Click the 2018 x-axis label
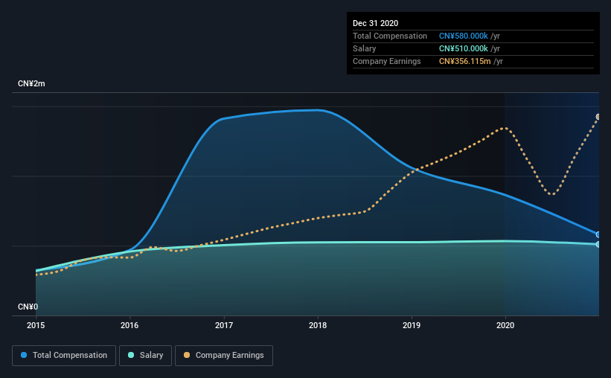This screenshot has height=378, width=611. [318, 325]
